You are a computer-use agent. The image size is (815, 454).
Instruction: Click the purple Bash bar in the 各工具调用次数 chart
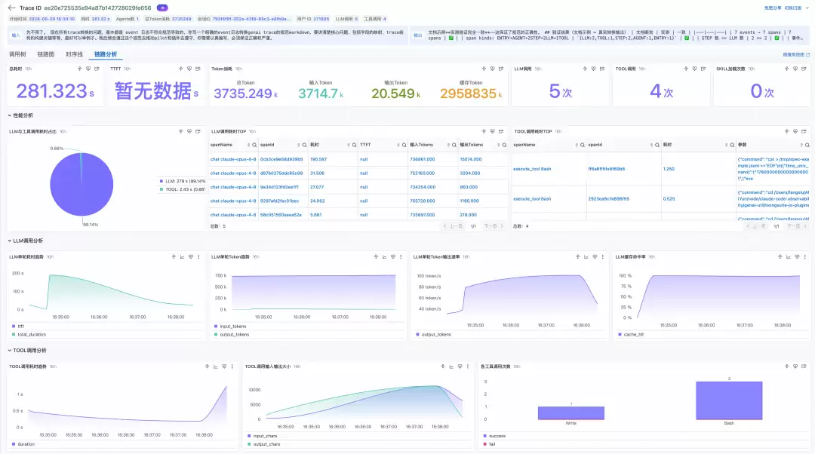point(729,400)
